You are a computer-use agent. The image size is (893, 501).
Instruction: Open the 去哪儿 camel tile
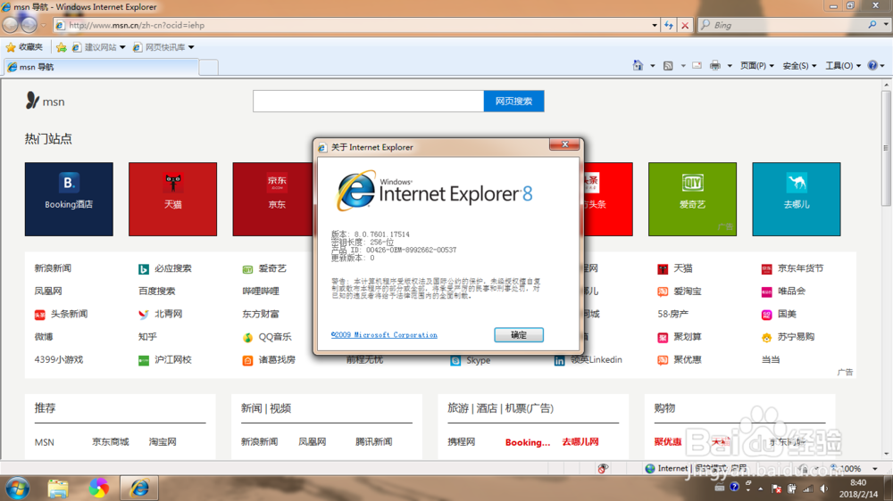[x=797, y=199]
